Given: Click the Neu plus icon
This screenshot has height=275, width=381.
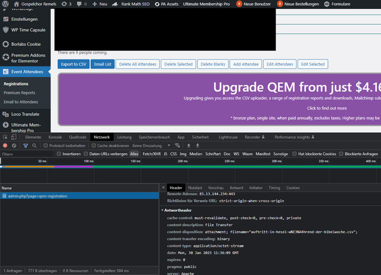Looking at the screenshot, I should 95,4.
